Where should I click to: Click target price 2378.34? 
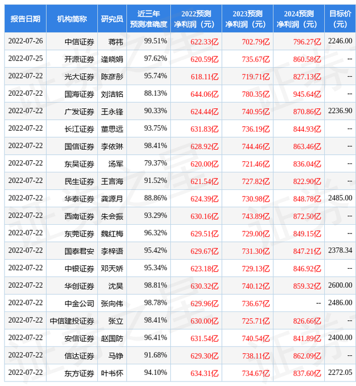click(x=340, y=250)
